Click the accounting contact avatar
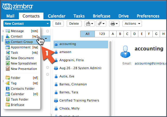The height and width of the screenshot is (117, 167). 125,52
